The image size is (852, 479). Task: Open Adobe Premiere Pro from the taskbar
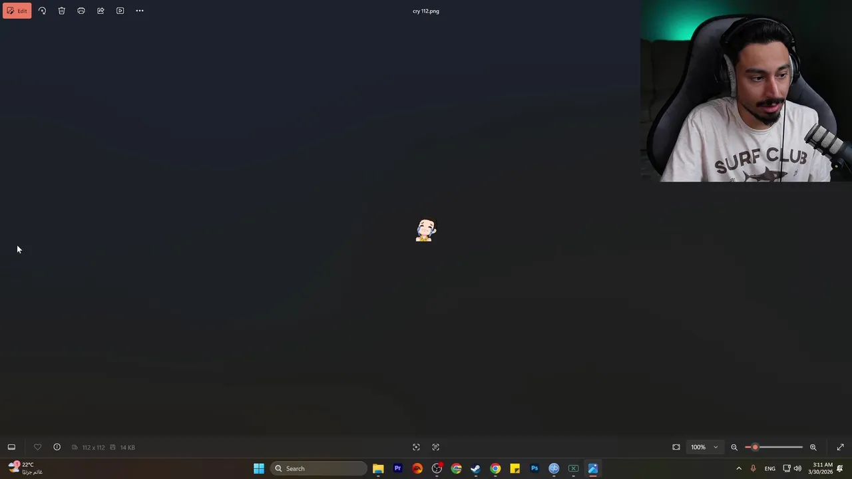(397, 468)
